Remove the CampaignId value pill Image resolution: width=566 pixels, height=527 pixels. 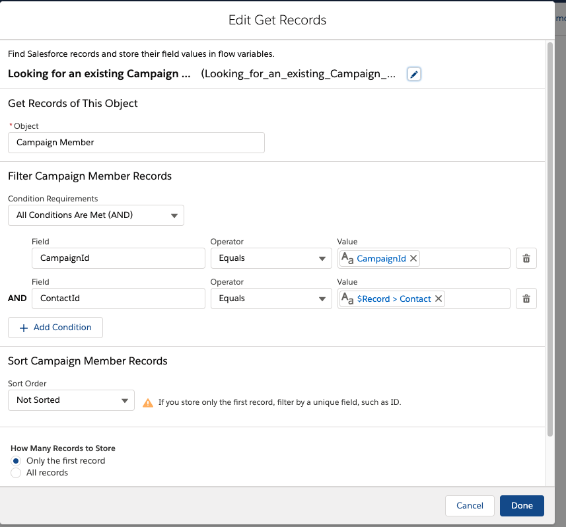click(413, 258)
